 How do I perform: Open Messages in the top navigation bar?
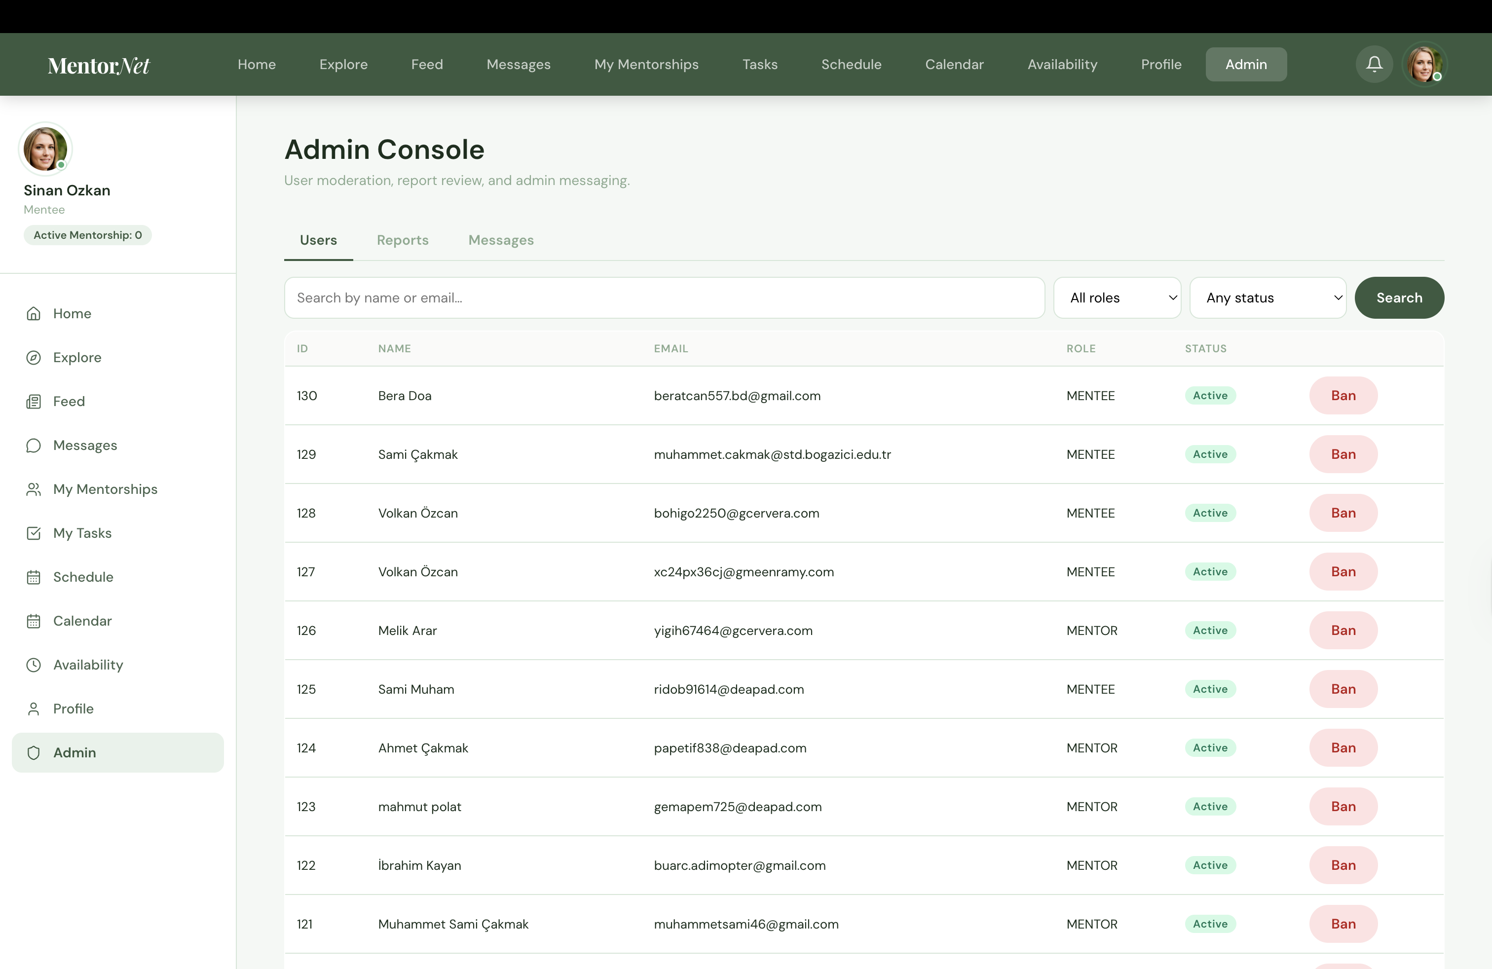[x=519, y=64]
